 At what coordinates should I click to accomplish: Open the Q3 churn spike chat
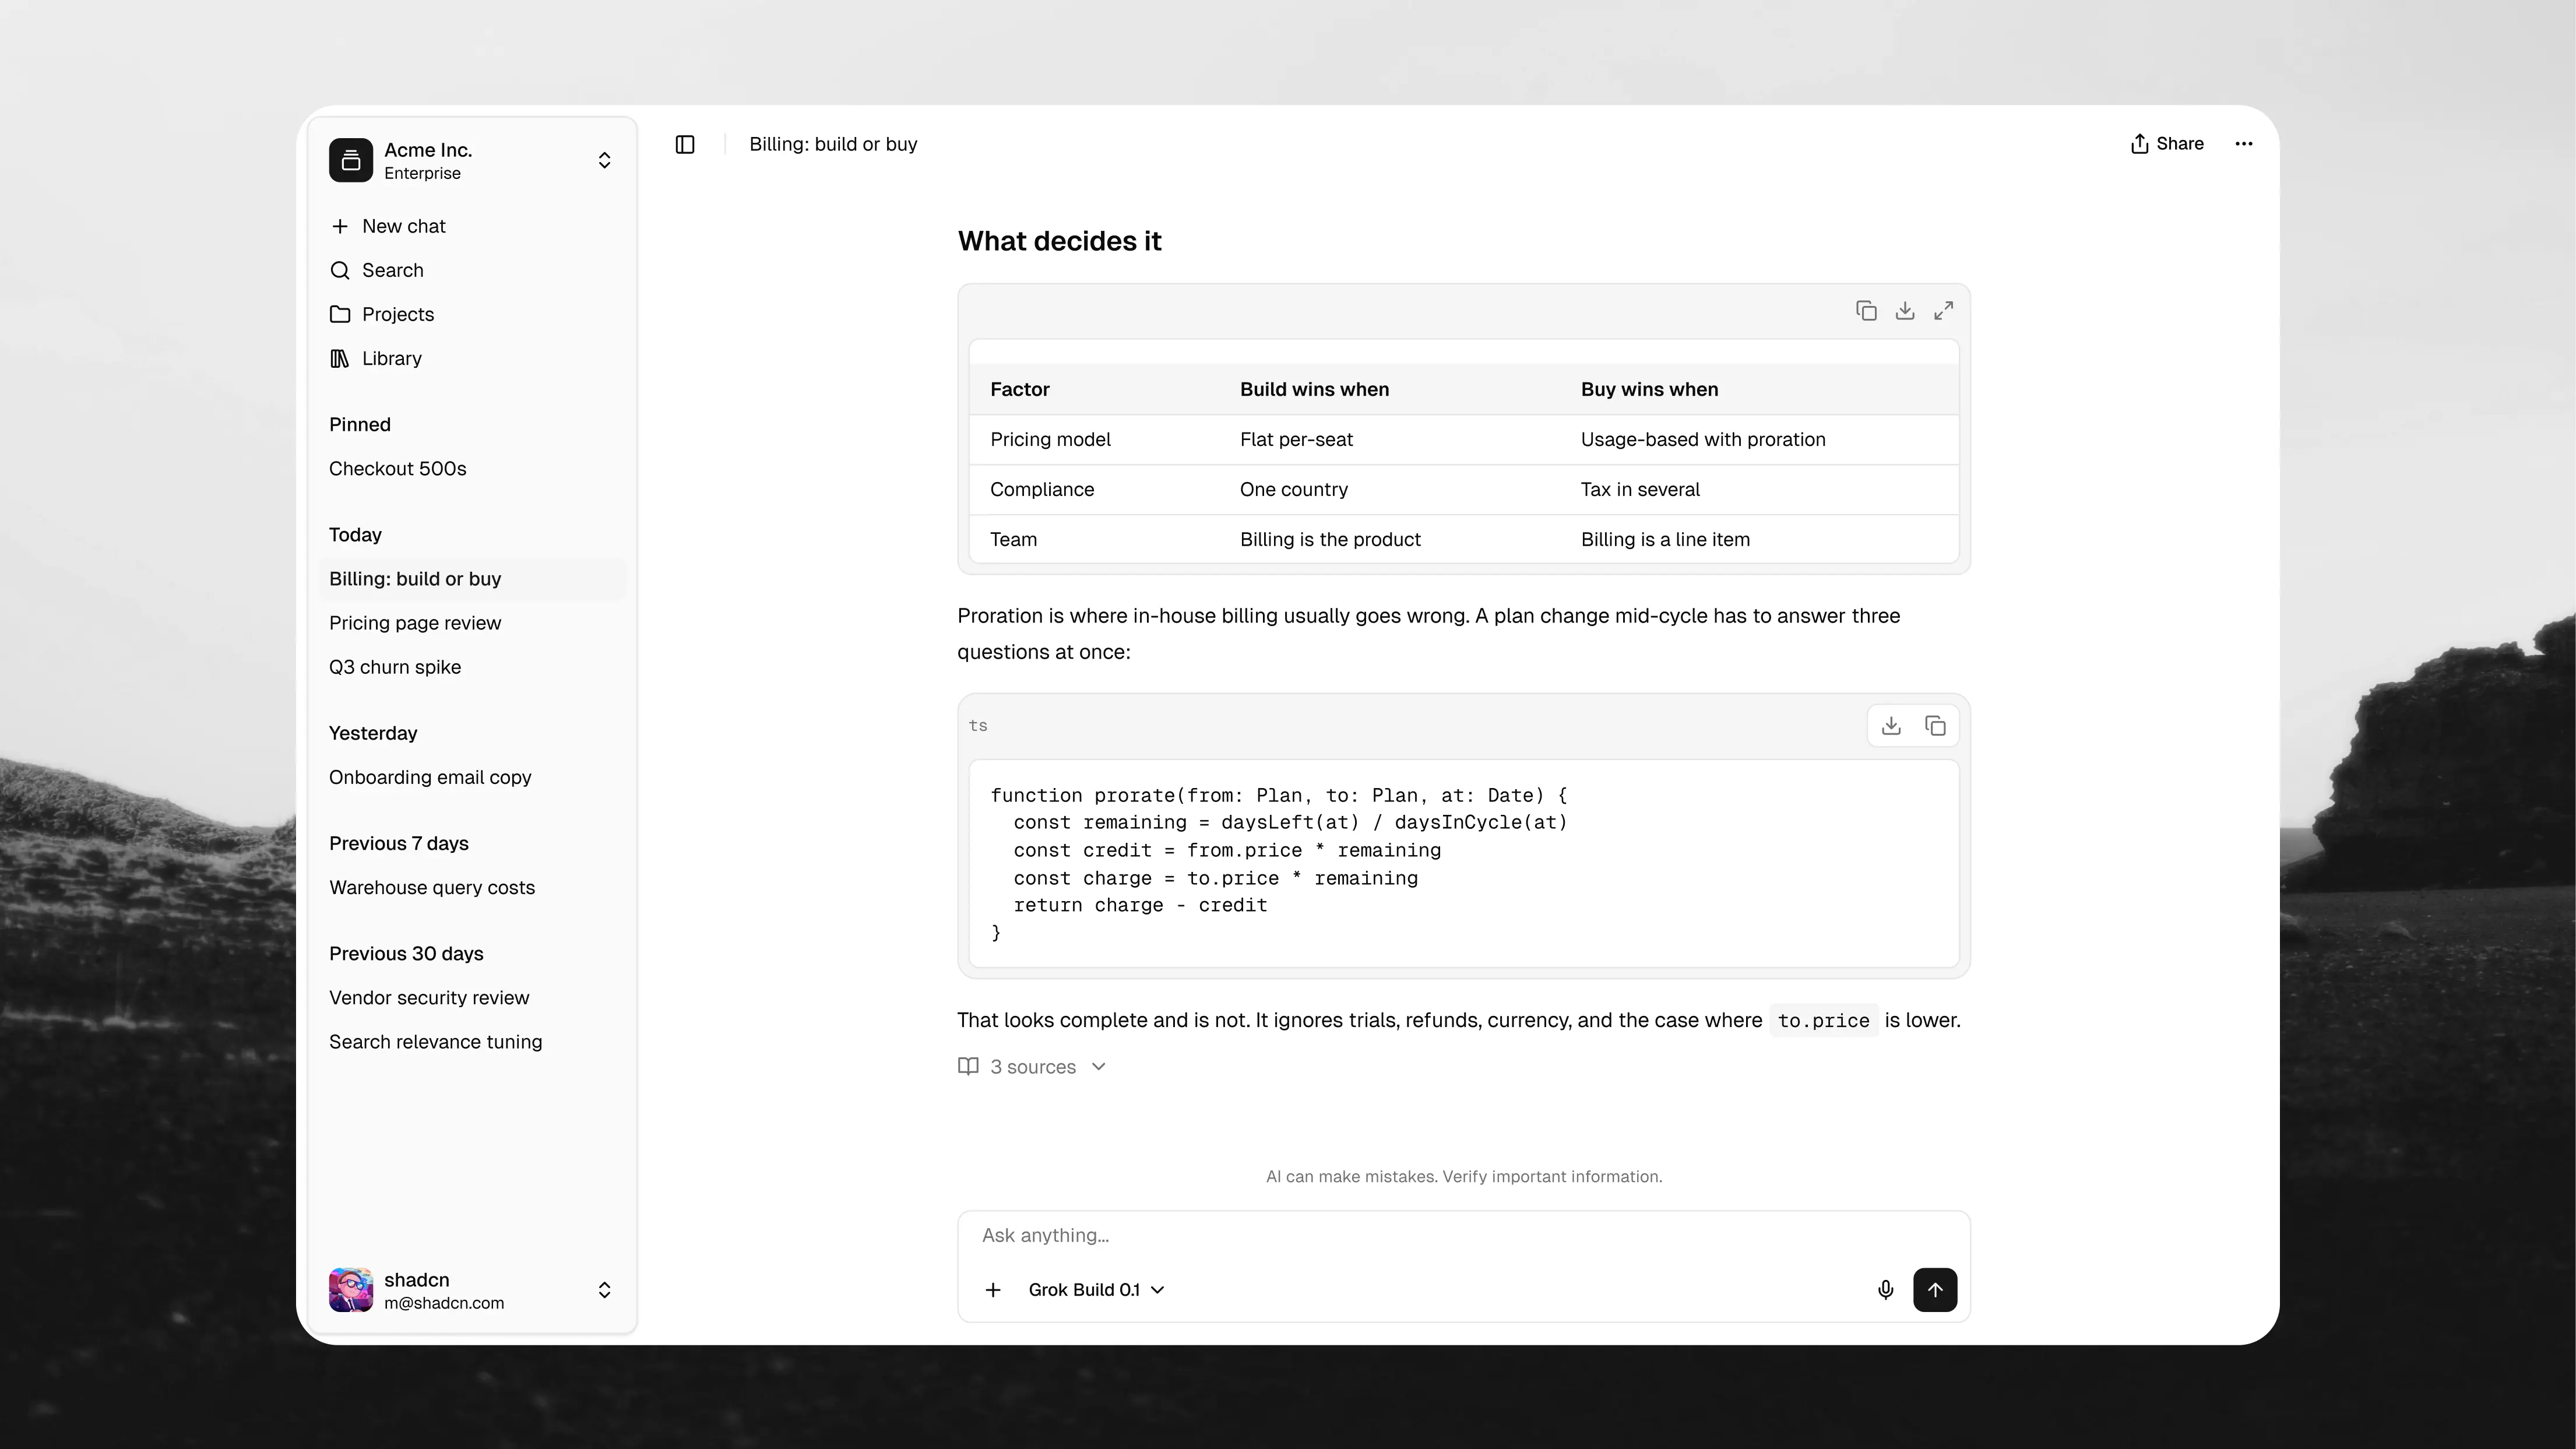click(x=472, y=667)
